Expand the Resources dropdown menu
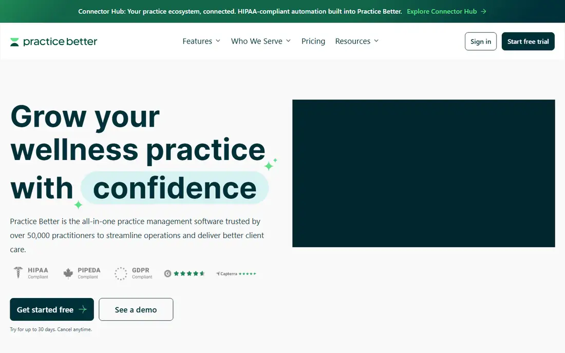 coord(357,41)
